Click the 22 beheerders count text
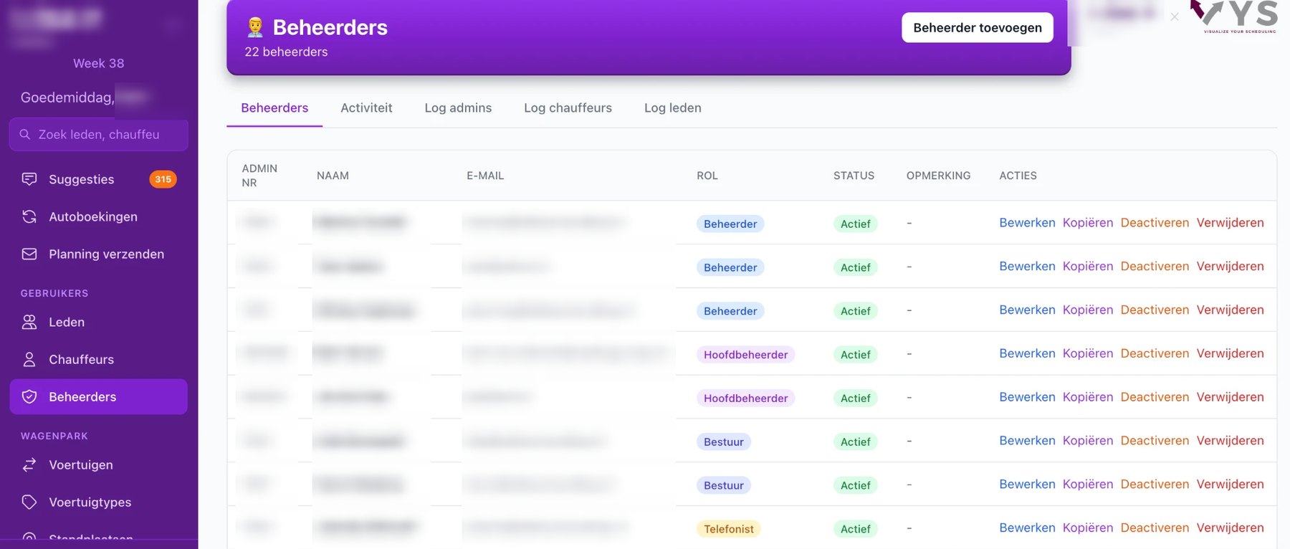Image resolution: width=1290 pixels, height=549 pixels. click(286, 52)
